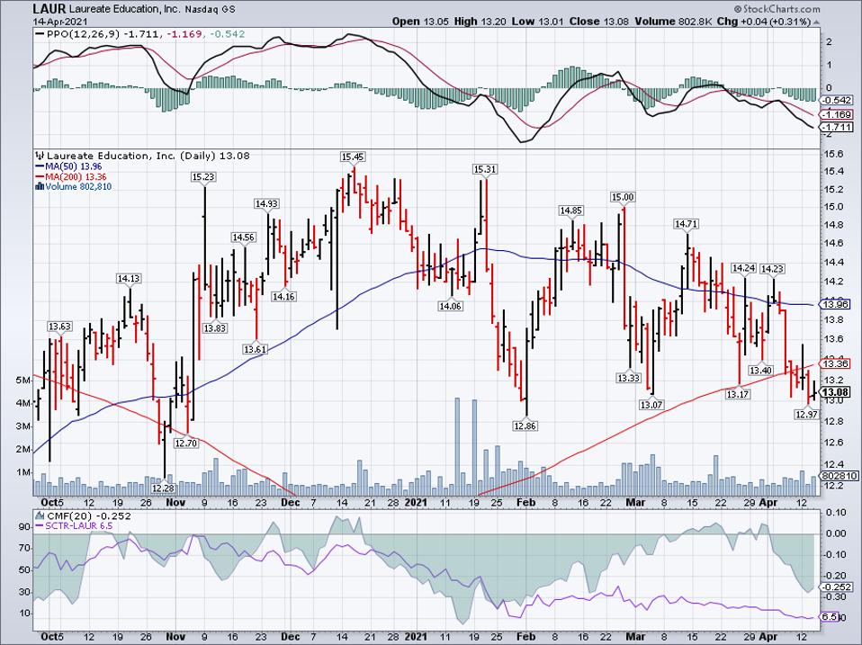Click the -1.169 signal tag on right axis
The height and width of the screenshot is (645, 862).
[838, 115]
